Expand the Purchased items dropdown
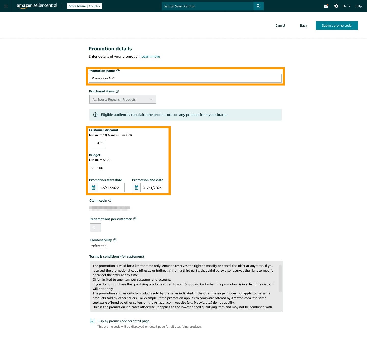The image size is (367, 363). point(123,99)
